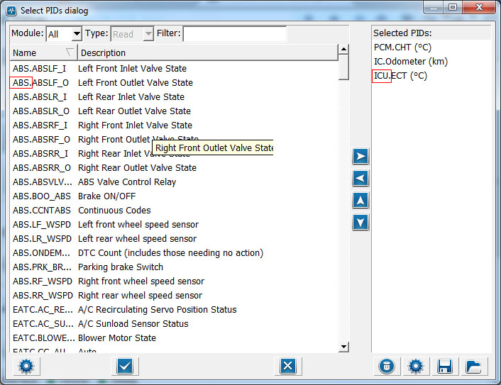This screenshot has height=385, width=501.
Task: Select the ABS.BOO_ABS Brake ON/OFF row
Action: pos(106,196)
